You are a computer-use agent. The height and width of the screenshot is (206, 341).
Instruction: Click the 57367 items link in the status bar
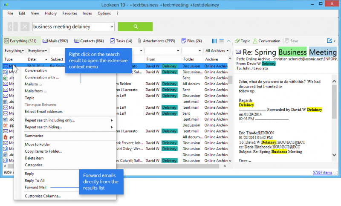(323, 172)
